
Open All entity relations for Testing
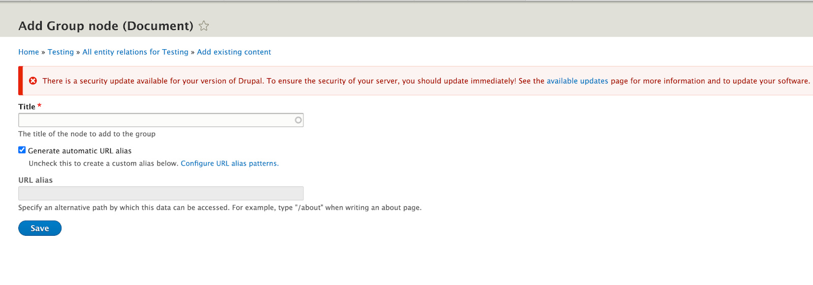[x=135, y=52]
